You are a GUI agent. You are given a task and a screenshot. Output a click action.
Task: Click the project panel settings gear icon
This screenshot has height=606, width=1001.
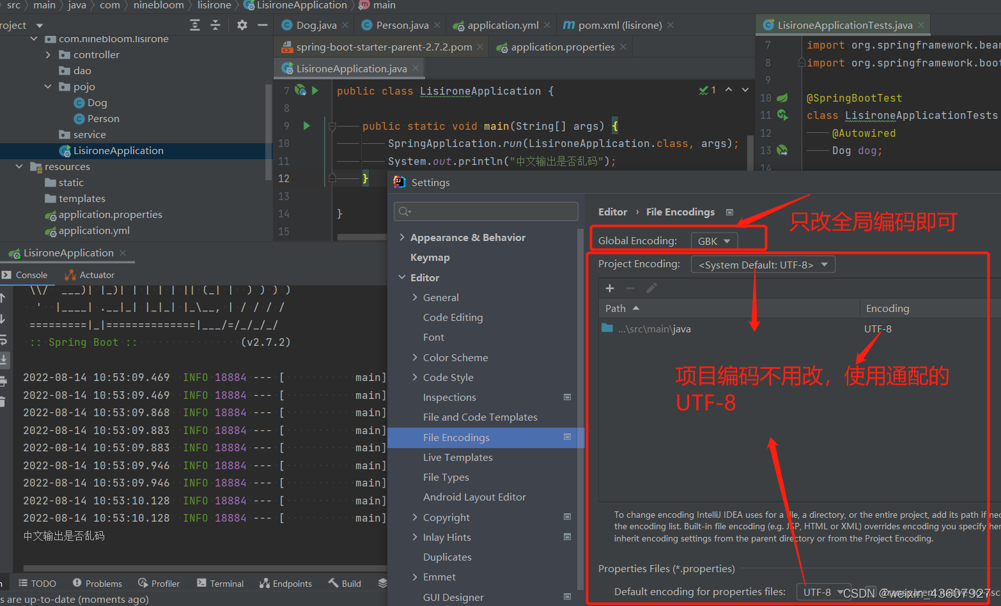tap(242, 25)
